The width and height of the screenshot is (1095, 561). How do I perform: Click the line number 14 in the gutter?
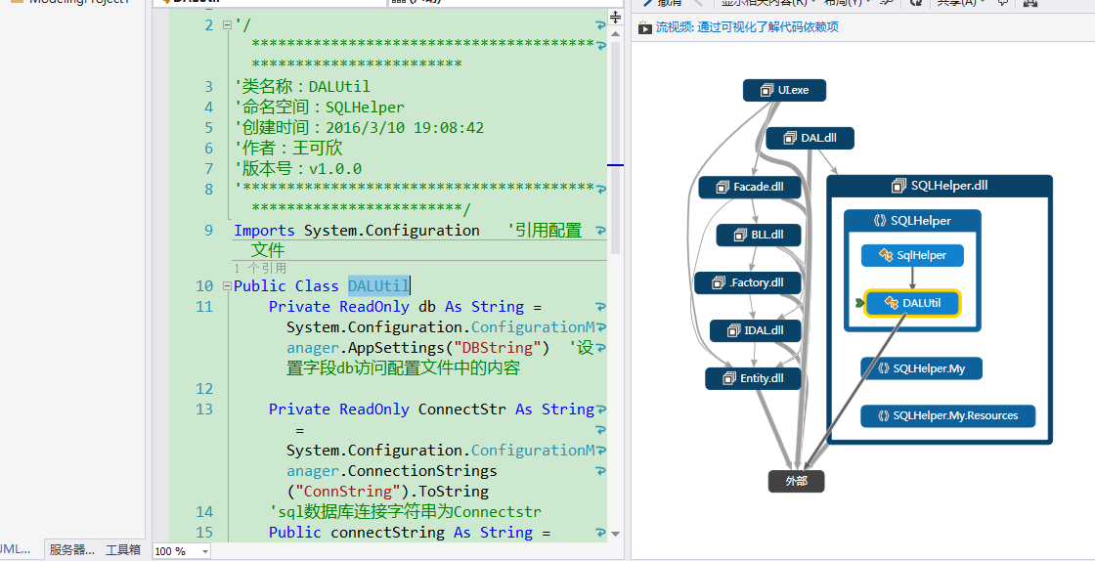coord(204,512)
